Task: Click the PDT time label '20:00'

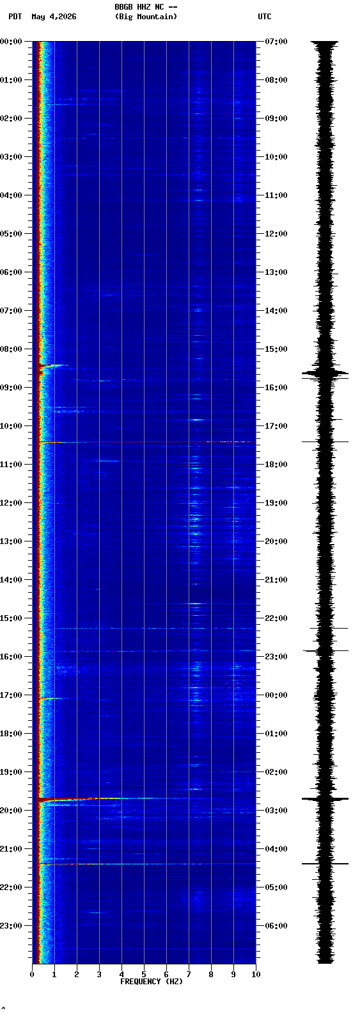Action: click(x=11, y=811)
